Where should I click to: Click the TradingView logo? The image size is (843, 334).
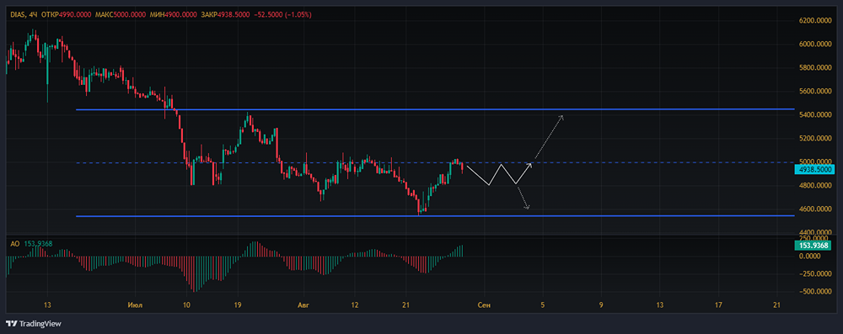[34, 323]
